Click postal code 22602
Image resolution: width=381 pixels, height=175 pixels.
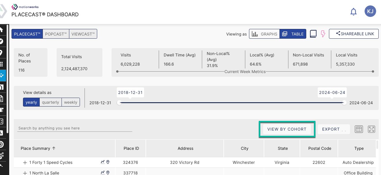pos(319,162)
